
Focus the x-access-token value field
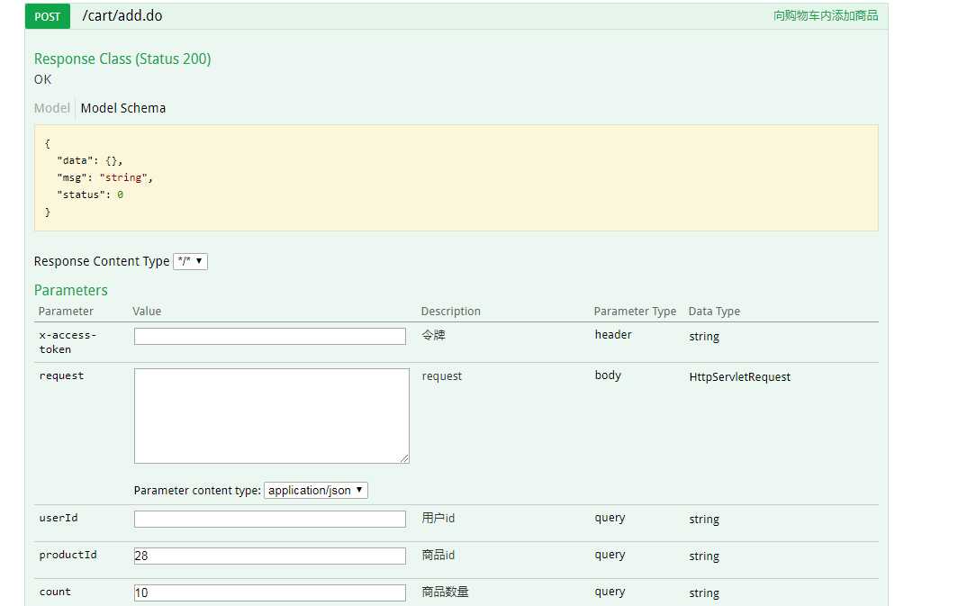[x=270, y=336]
